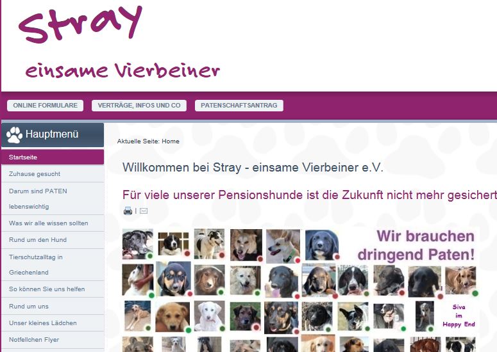The width and height of the screenshot is (497, 352).
Task: Open ONLINE FORMULARE in the top bar
Action: tap(46, 106)
